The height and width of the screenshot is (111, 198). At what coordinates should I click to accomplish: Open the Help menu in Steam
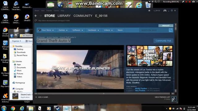click(62, 10)
